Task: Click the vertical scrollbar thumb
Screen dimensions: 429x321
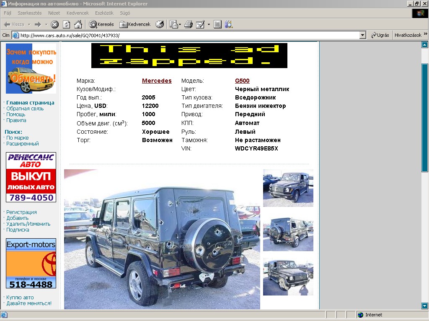Action: pos(425,117)
